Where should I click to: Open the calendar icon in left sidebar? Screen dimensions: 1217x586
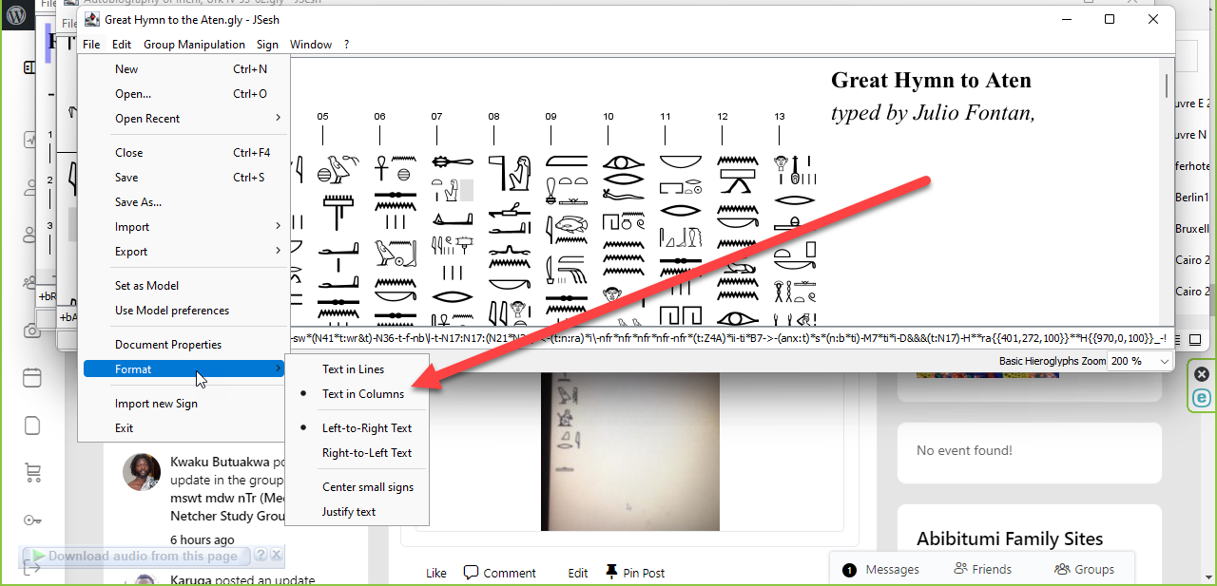coord(32,377)
